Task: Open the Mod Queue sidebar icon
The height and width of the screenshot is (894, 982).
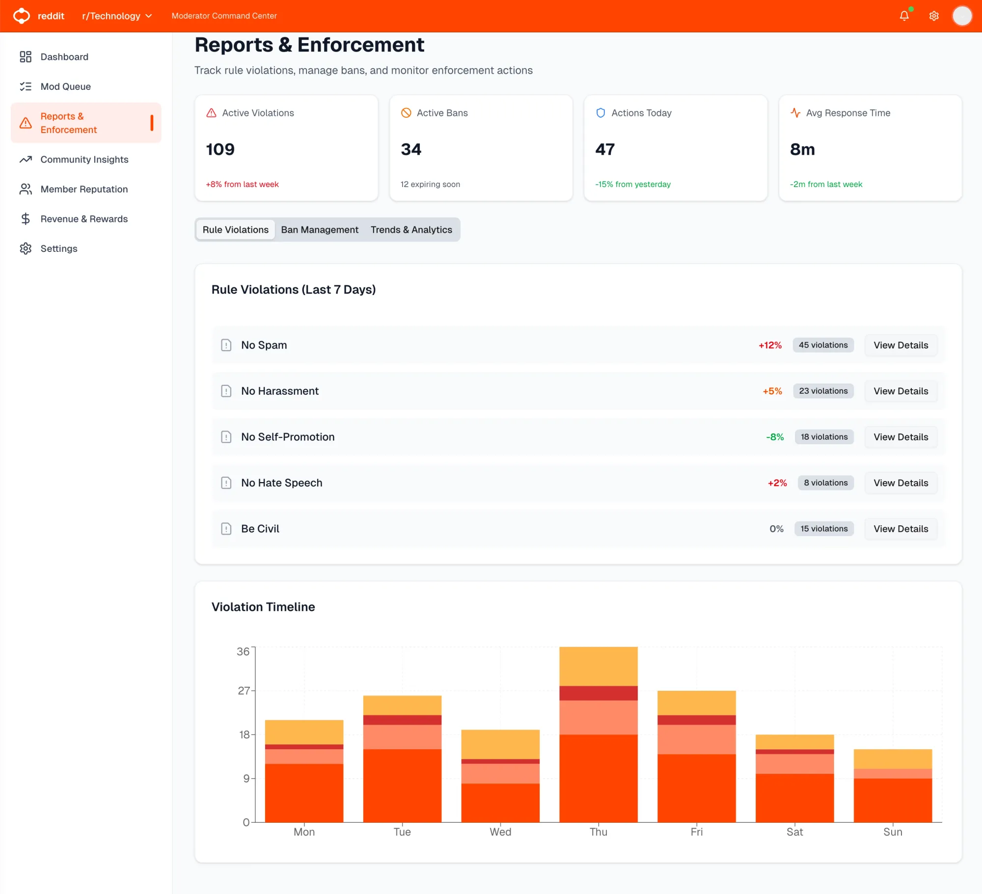Action: pos(26,86)
